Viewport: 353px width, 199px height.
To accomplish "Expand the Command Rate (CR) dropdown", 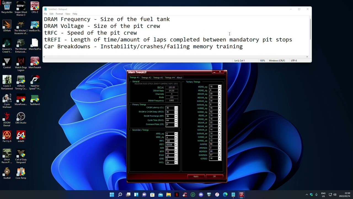I will tap(176, 124).
